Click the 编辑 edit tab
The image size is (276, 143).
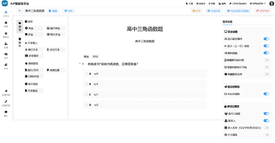(x=53, y=11)
